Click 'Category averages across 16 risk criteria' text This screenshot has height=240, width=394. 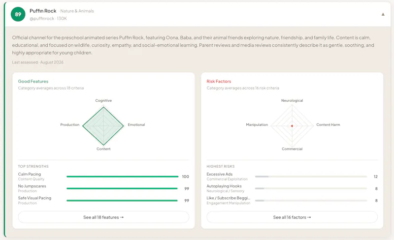pos(243,88)
